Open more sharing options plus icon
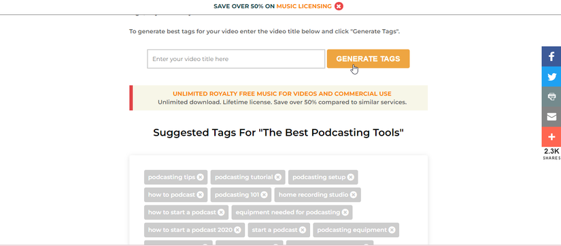This screenshot has height=246, width=561. (551, 137)
